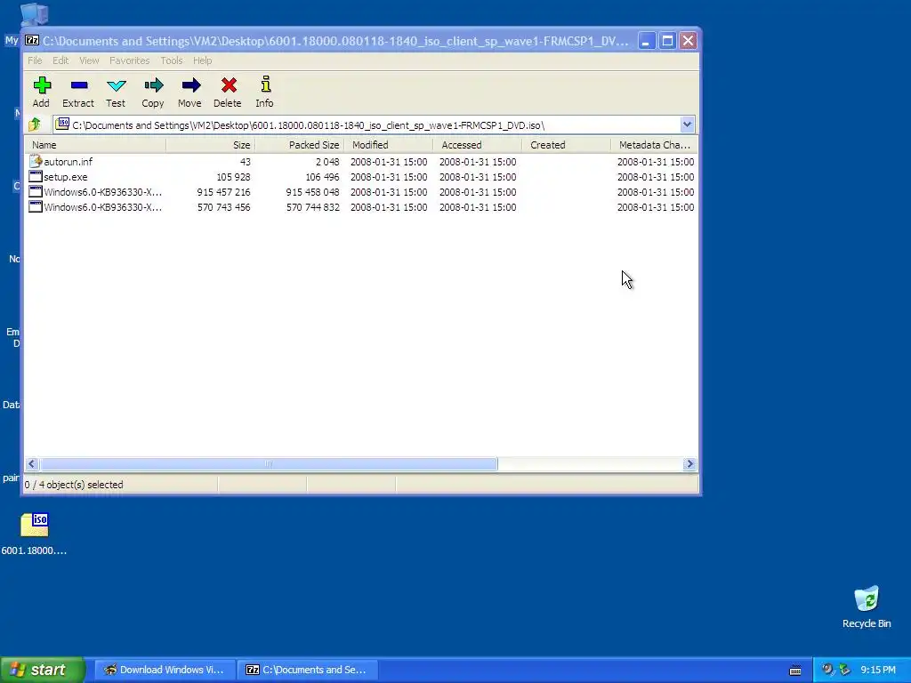
Task: Click the Move toolbar icon
Action: click(x=190, y=86)
